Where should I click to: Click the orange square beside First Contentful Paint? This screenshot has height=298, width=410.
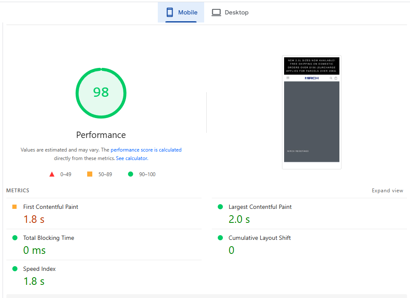tap(14, 207)
